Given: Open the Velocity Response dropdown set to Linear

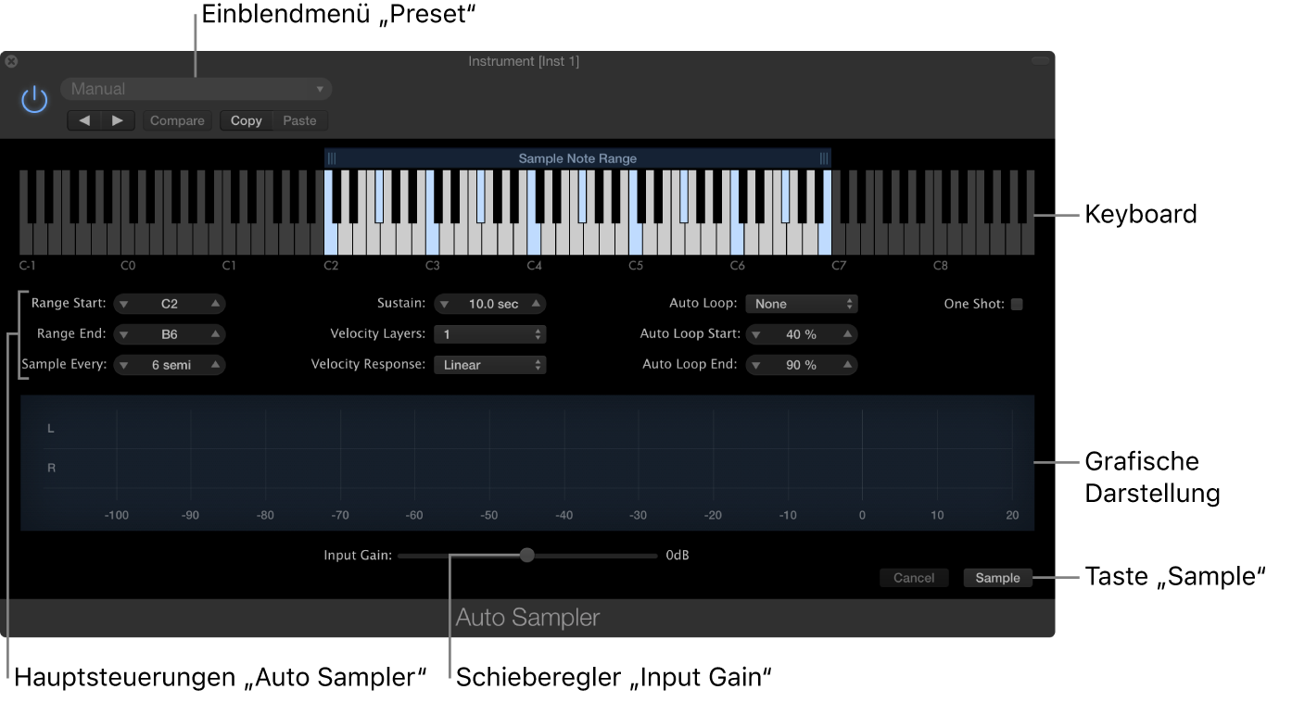Looking at the screenshot, I should pos(489,364).
